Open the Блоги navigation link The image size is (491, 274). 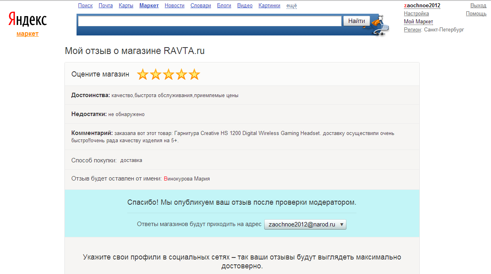coord(224,6)
